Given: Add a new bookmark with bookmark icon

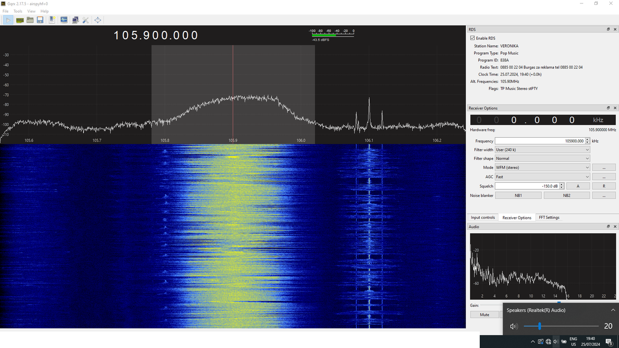Looking at the screenshot, I should pyautogui.click(x=52, y=20).
